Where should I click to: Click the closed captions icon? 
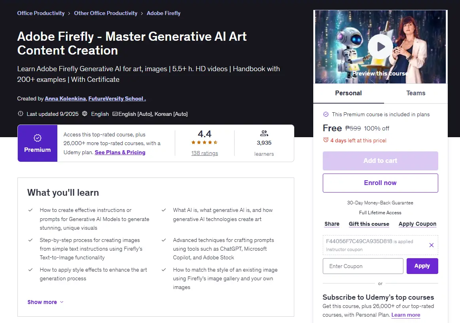pos(115,114)
